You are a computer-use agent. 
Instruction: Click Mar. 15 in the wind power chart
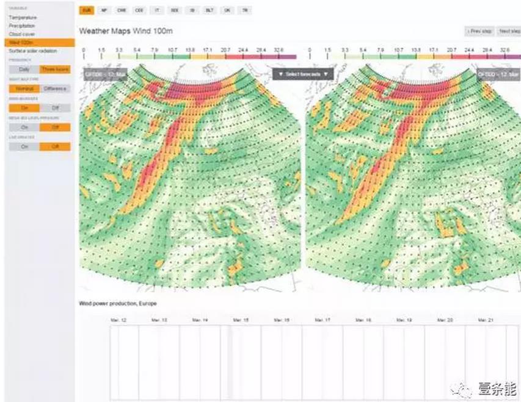pos(240,320)
